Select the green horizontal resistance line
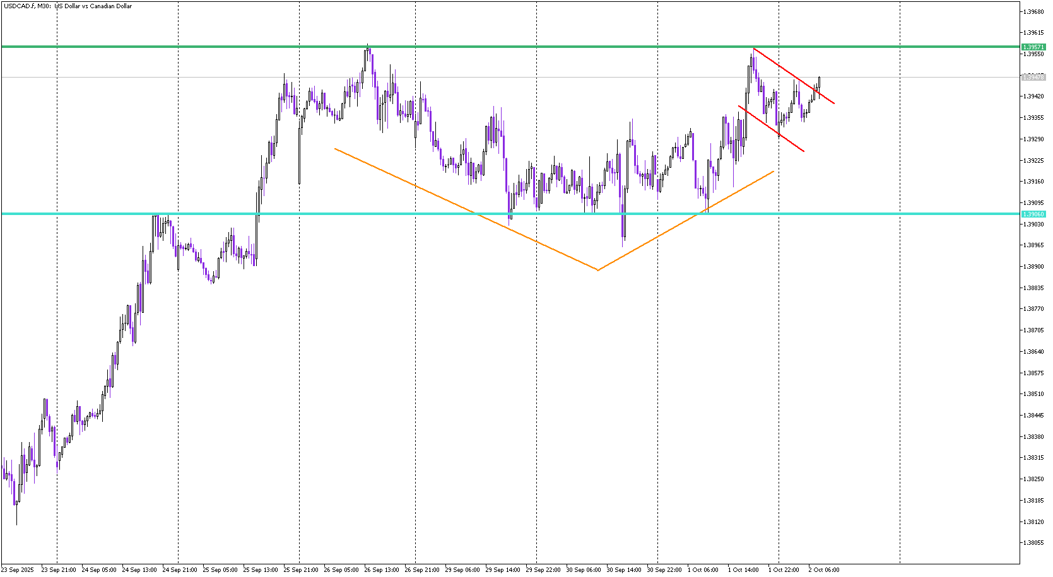This screenshot has height=577, width=1053. click(505, 47)
